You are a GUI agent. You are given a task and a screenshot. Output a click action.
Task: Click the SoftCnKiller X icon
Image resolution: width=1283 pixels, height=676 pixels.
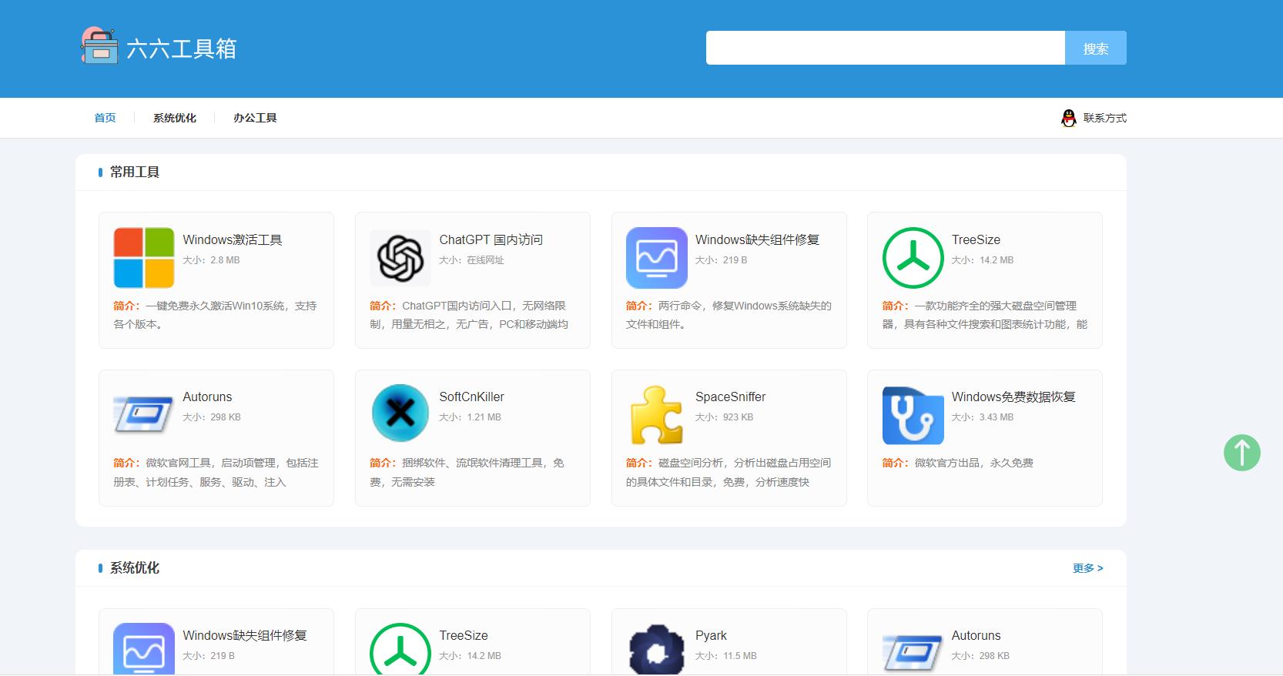[400, 413]
